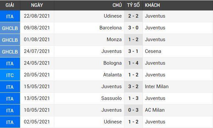The image size is (213, 128).
Task: Click the TỶ SỐ column header
Action: click(133, 5)
